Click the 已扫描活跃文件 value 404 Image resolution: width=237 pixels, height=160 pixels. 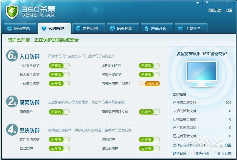228,103
